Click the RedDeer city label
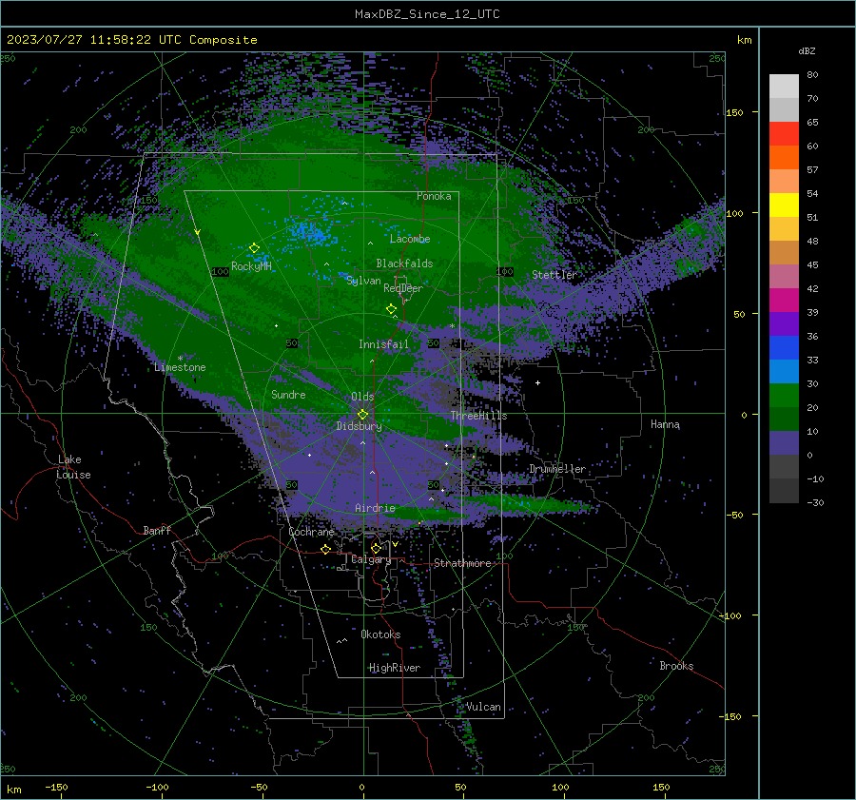 pyautogui.click(x=403, y=288)
